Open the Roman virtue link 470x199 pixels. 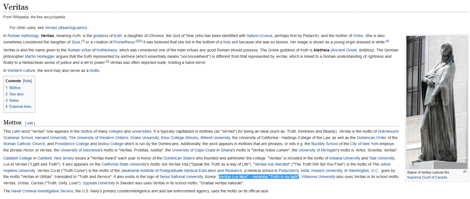pos(79,50)
